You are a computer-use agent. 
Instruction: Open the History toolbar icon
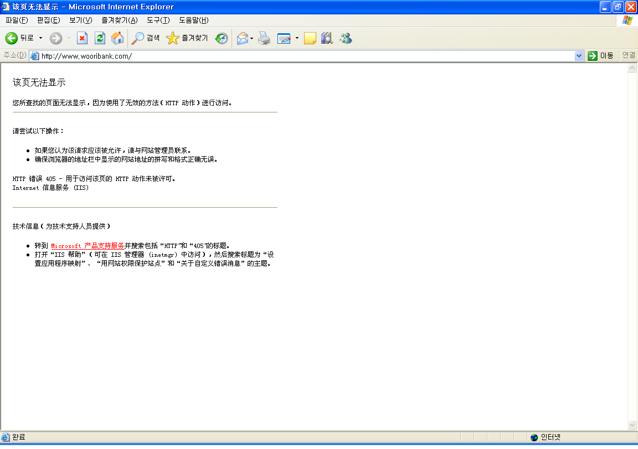point(222,38)
